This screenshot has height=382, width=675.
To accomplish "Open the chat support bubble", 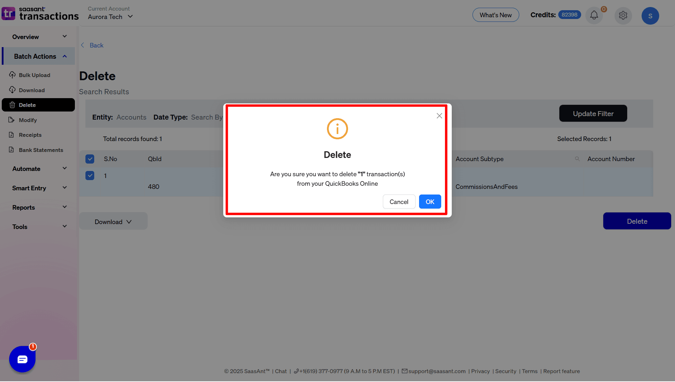I will pos(22,359).
